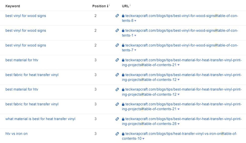Open first 'best fabric for heat transfer vinyl' keyword
The image size is (246, 143).
click(32, 75)
